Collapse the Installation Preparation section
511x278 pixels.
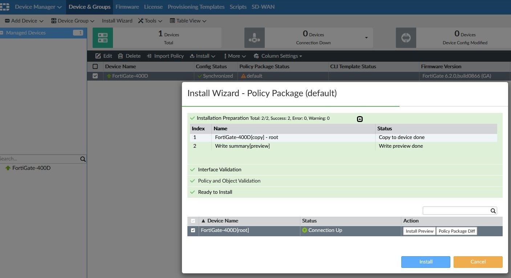(360, 119)
